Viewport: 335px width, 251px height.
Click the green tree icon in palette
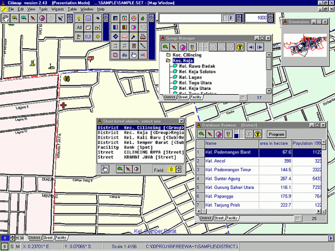143,18
